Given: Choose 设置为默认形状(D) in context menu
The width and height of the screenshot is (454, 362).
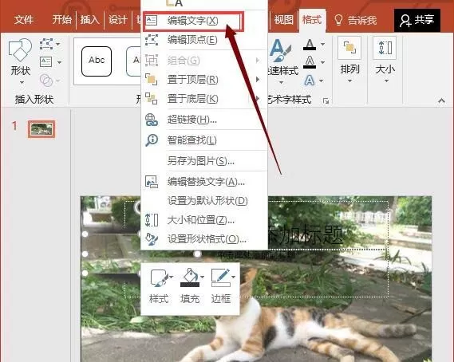Looking at the screenshot, I should pyautogui.click(x=203, y=201).
